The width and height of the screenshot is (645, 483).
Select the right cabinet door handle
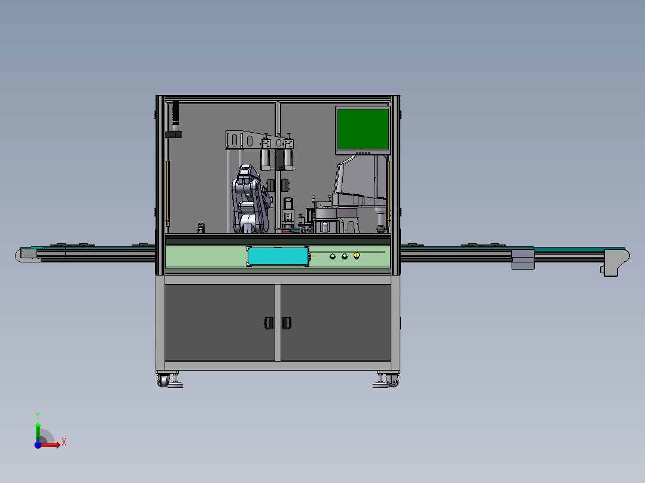point(287,323)
